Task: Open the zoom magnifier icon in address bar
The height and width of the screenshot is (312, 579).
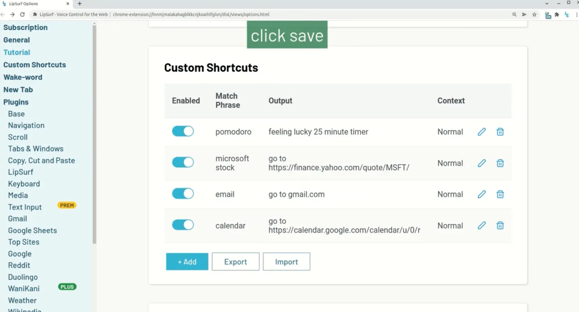Action: 514,14
